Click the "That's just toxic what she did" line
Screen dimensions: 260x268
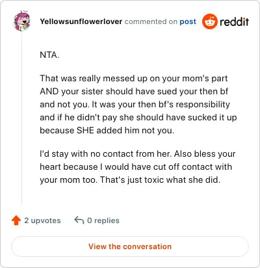160,180
